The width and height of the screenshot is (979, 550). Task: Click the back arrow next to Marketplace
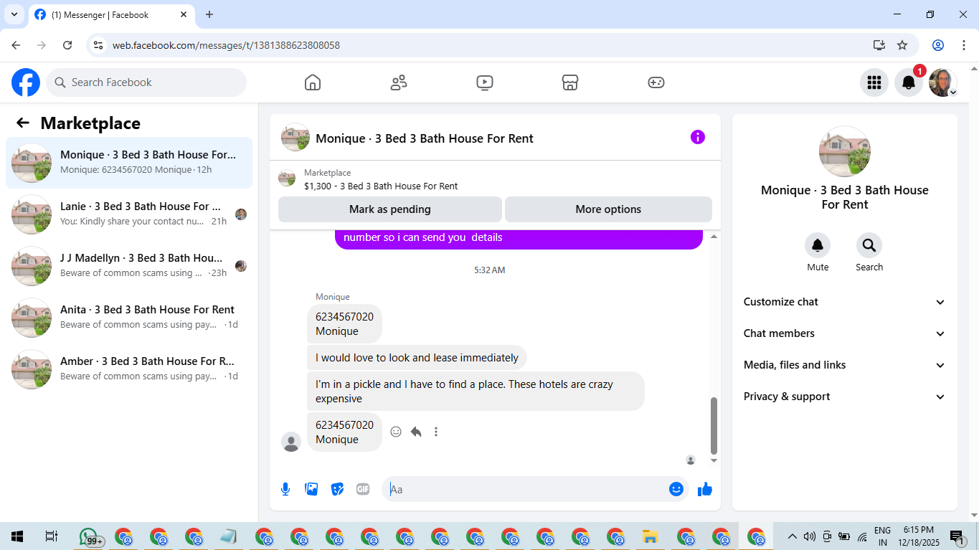[x=23, y=123]
